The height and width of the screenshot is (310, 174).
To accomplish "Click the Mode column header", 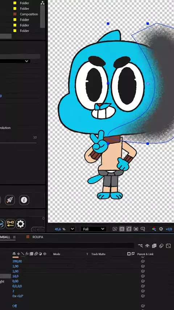I will tap(57, 254).
